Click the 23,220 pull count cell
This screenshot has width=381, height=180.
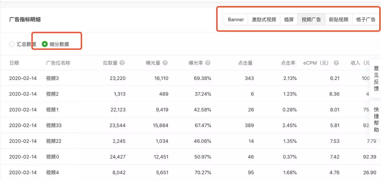(117, 78)
